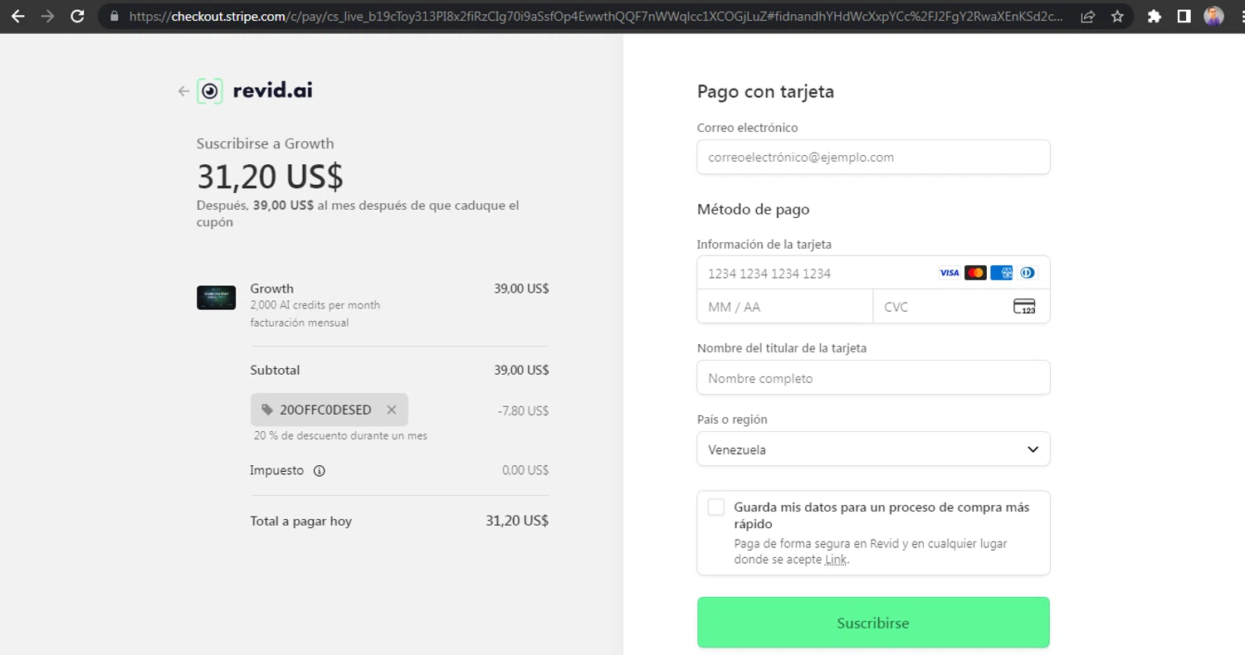Click the browser forward arrow
1245x655 pixels.
click(x=47, y=16)
